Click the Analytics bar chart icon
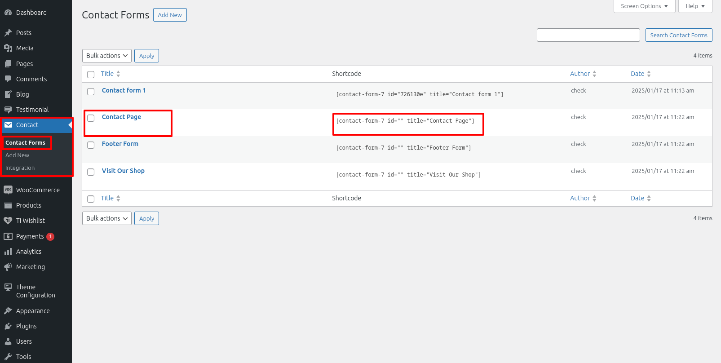Screen dimensions: 721x363 [8, 252]
